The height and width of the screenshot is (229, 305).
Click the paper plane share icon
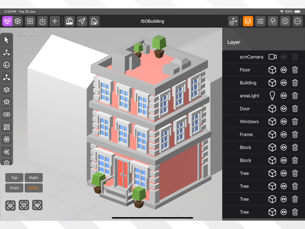[x=82, y=21]
